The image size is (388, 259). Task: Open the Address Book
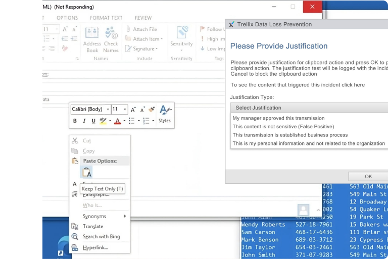tap(92, 39)
